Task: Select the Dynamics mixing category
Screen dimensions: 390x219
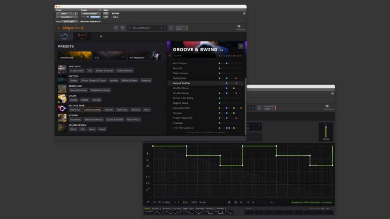Action: point(75,120)
